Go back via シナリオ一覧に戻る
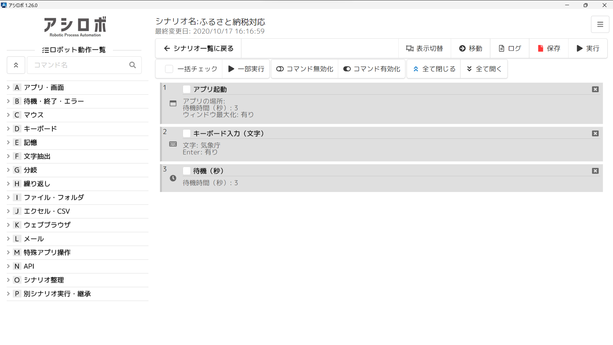Image resolution: width=613 pixels, height=345 pixels. tap(198, 48)
